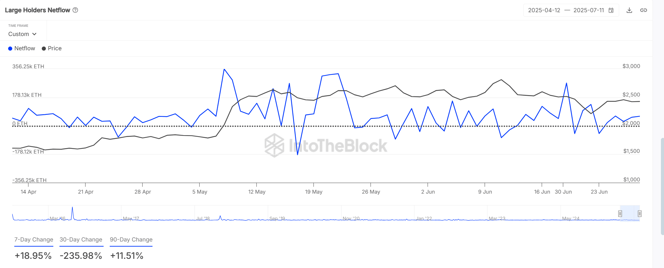This screenshot has height=268, width=664.
Task: Click the help icon beside Large Holders Netflow
Action: (75, 10)
